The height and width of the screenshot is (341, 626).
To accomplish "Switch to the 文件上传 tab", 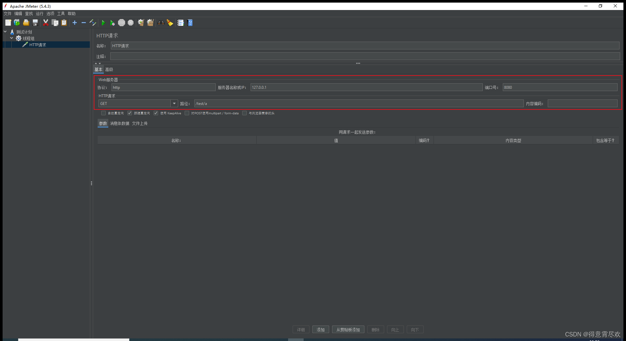I will pos(140,123).
